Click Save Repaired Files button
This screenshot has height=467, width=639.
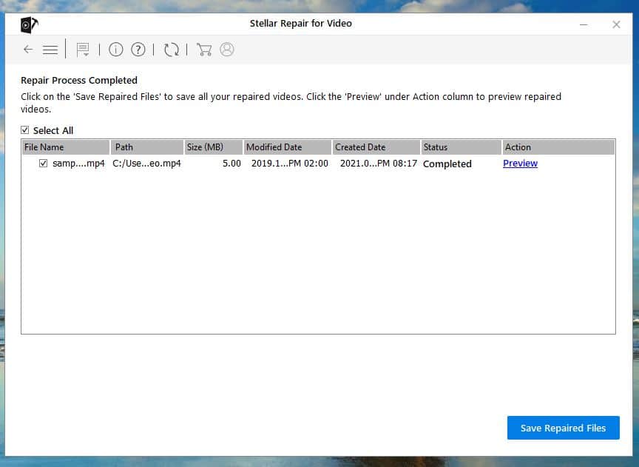coord(563,428)
